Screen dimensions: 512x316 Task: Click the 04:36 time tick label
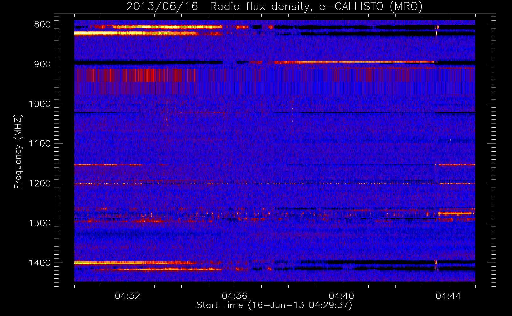234,296
